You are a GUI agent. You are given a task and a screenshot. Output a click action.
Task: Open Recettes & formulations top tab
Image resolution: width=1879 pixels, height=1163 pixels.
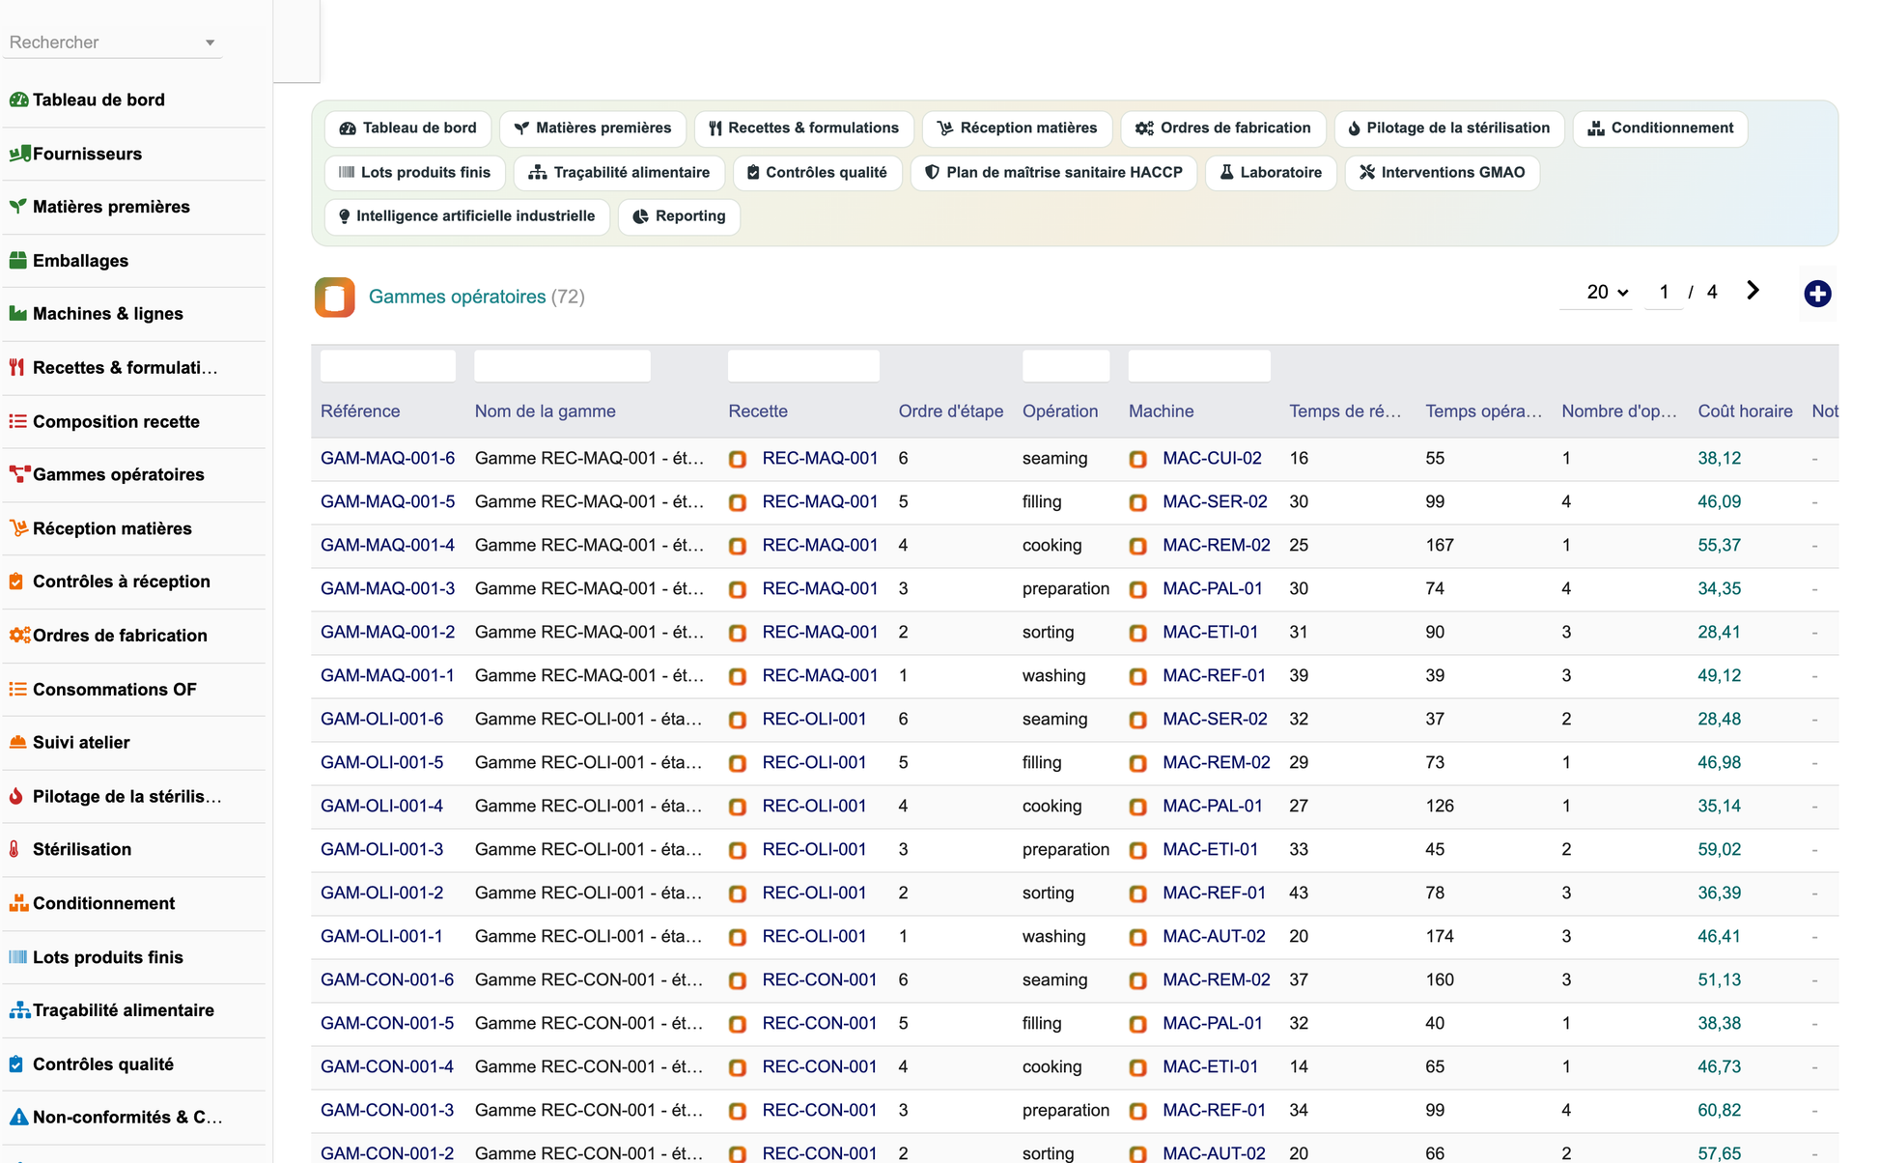coord(803,128)
